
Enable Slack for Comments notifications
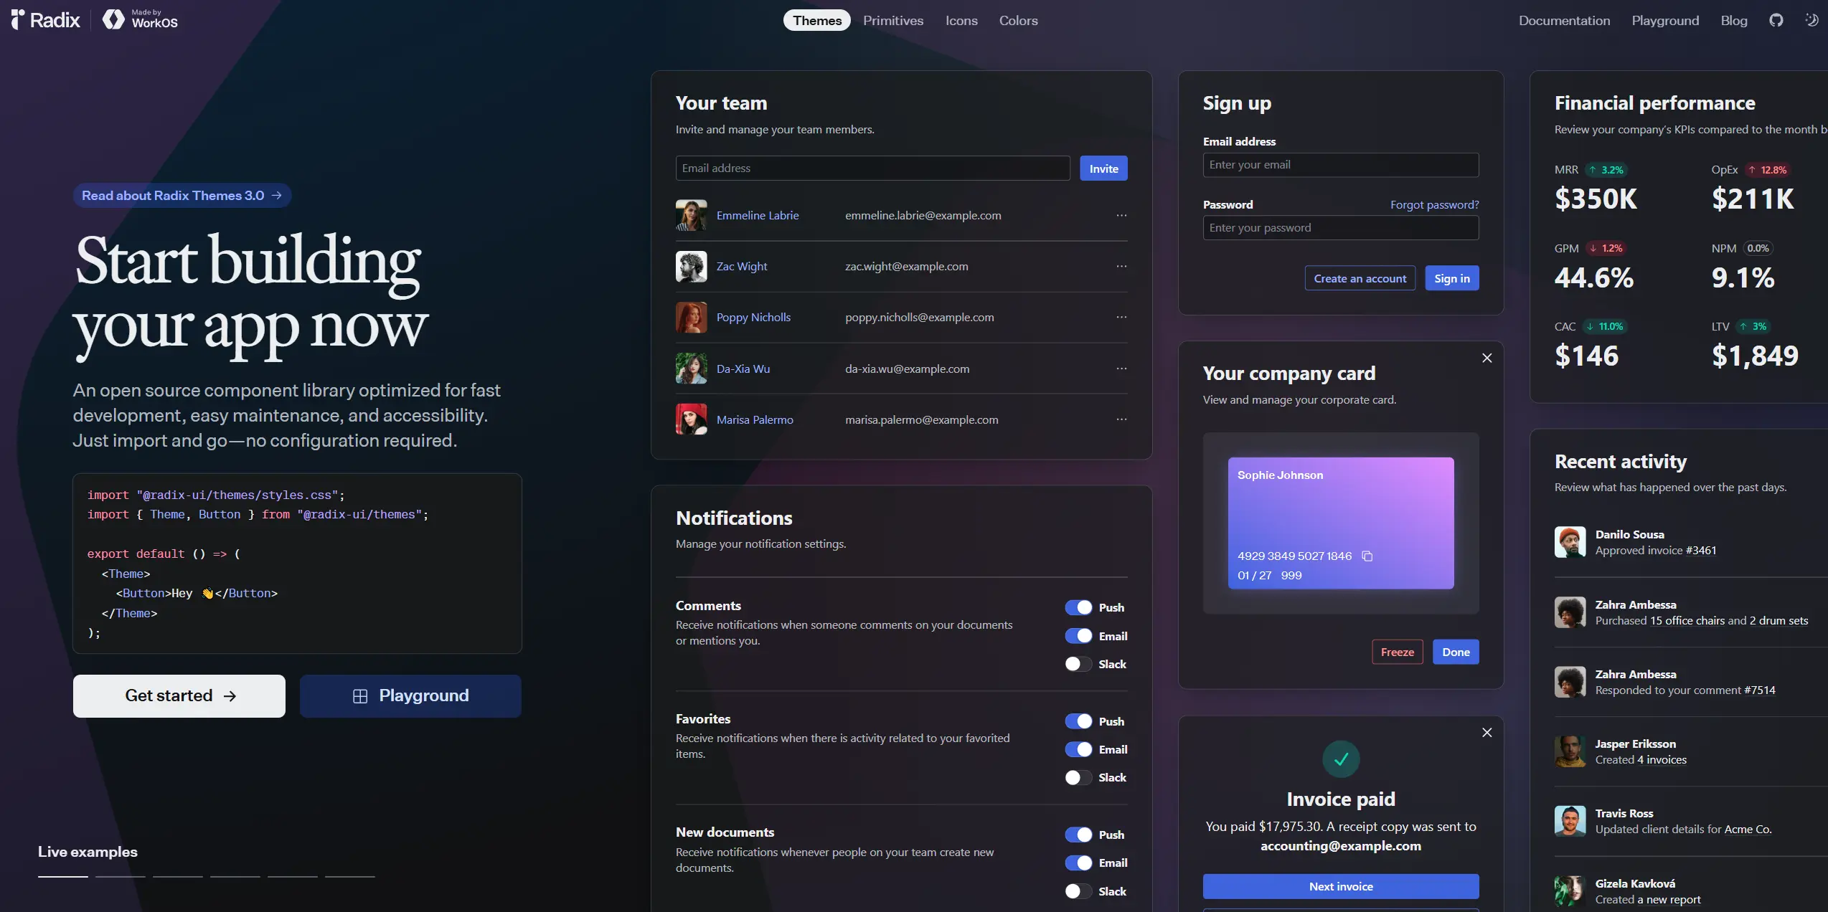point(1078,664)
